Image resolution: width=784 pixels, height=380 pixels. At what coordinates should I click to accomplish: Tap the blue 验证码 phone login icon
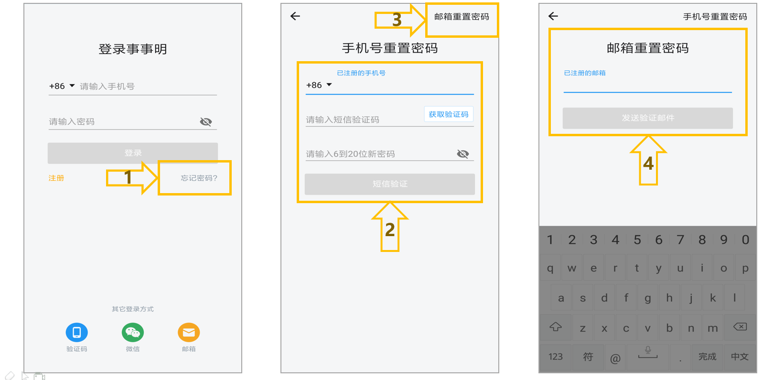click(x=76, y=332)
